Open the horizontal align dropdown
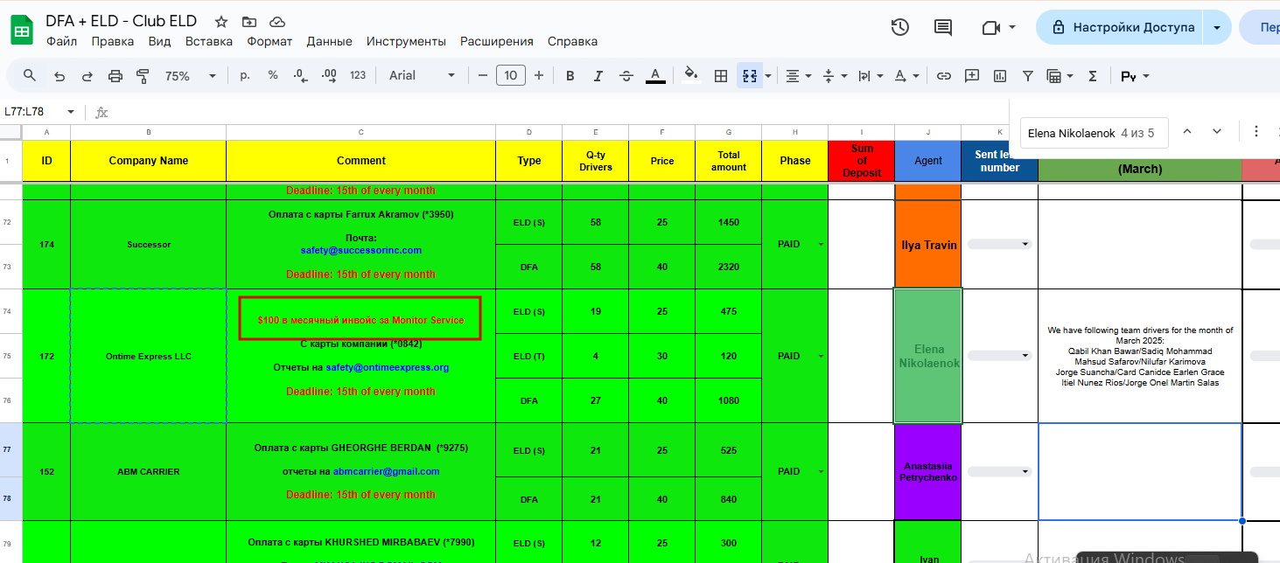Image resolution: width=1280 pixels, height=563 pixels. (x=798, y=76)
